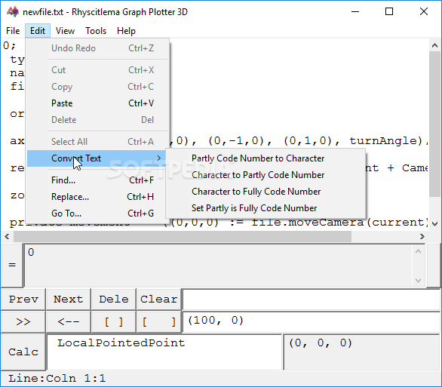This screenshot has width=442, height=387.
Task: Click the Rhyscitlema app icon in title bar
Action: point(13,12)
